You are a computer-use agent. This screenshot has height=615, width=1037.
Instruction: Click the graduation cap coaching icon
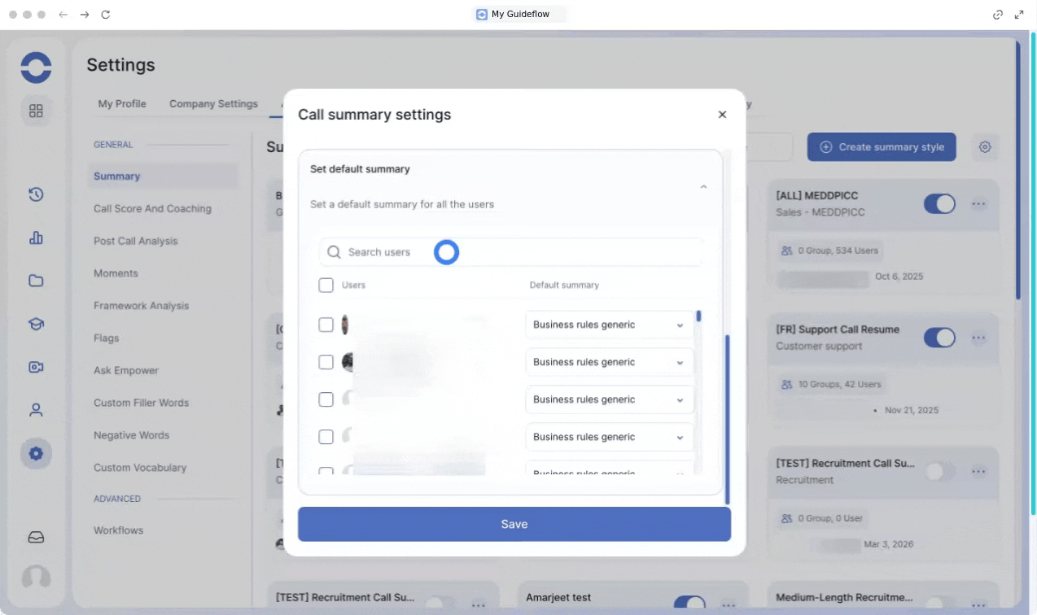(x=36, y=324)
